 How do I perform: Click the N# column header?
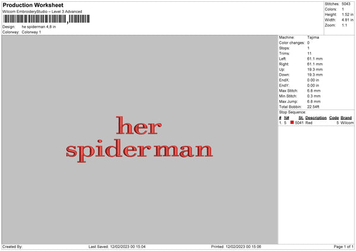tap(287, 118)
